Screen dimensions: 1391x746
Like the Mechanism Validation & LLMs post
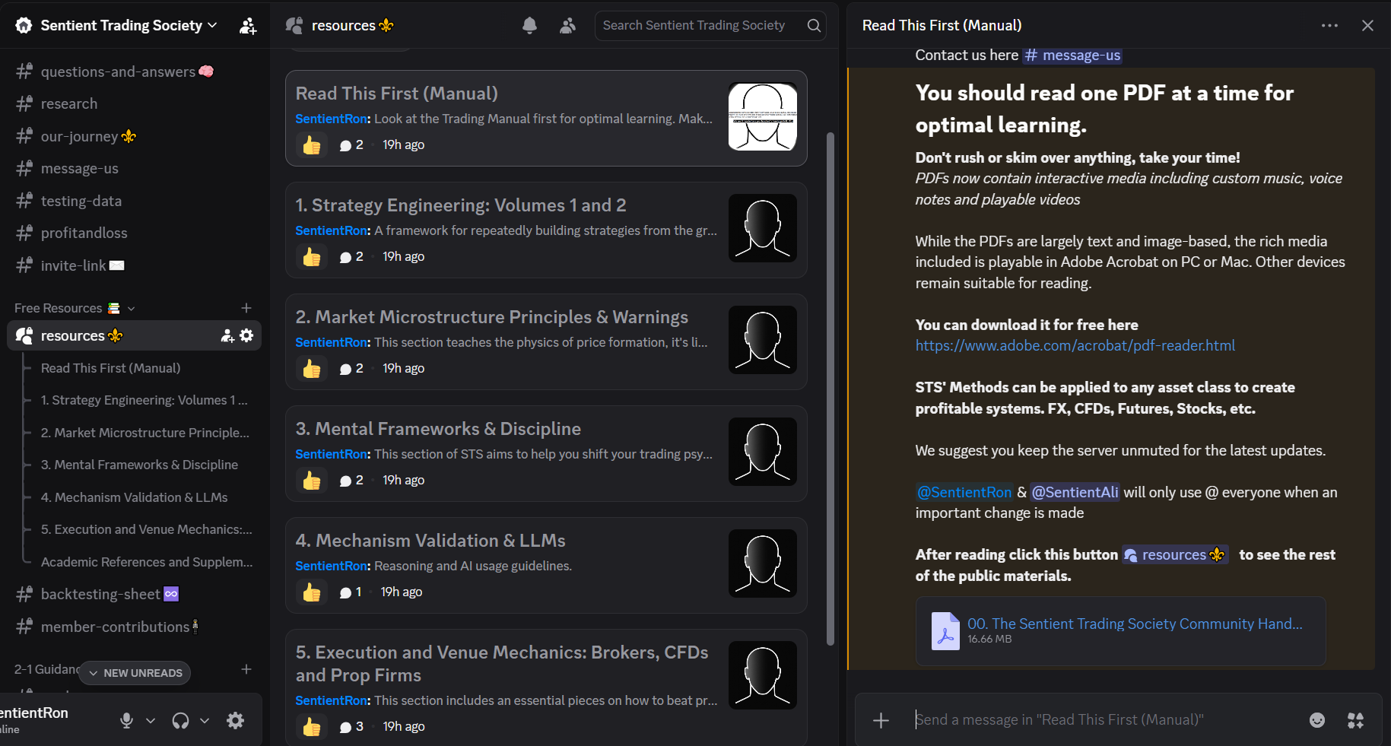tap(312, 592)
